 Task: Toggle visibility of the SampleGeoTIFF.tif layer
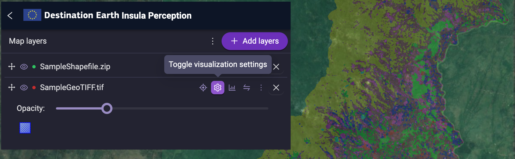pos(24,88)
